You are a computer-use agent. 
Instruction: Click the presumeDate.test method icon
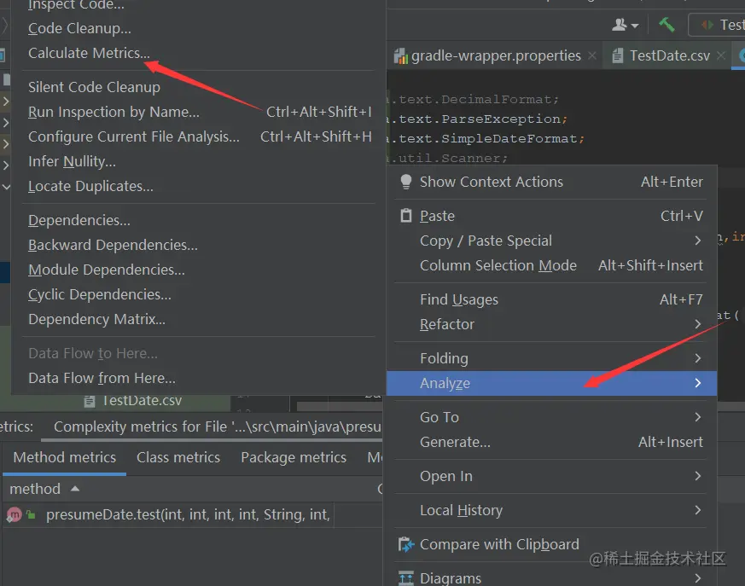pos(15,514)
